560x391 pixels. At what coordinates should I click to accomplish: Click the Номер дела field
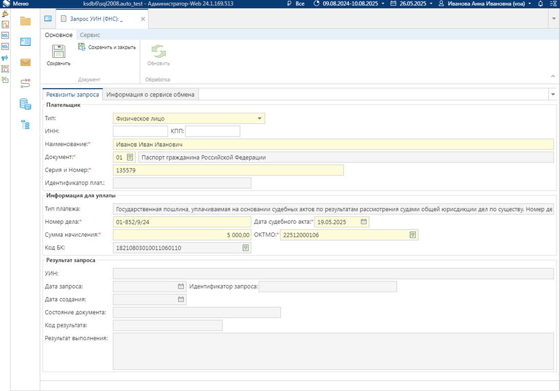pyautogui.click(x=182, y=222)
